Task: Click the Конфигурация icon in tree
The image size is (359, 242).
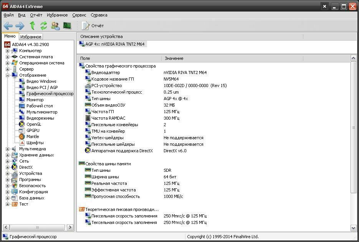Action: point(15,192)
